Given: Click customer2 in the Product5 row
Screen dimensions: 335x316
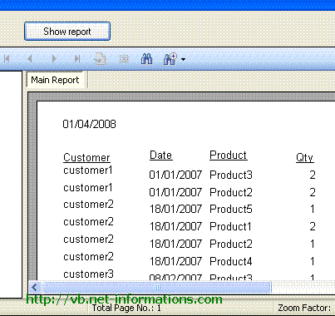Looking at the screenshot, I should coord(88,205).
